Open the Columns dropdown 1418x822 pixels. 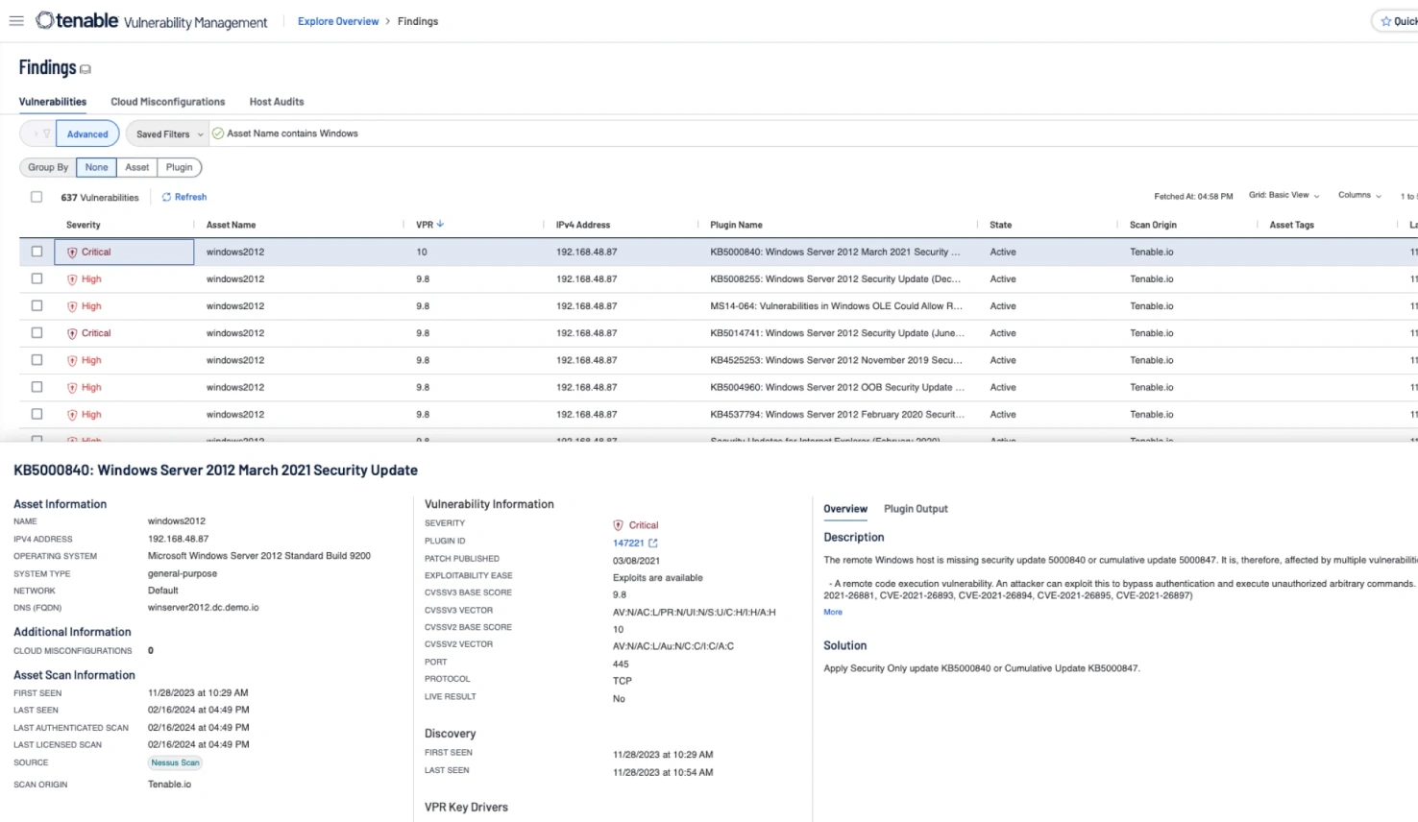click(x=1359, y=195)
